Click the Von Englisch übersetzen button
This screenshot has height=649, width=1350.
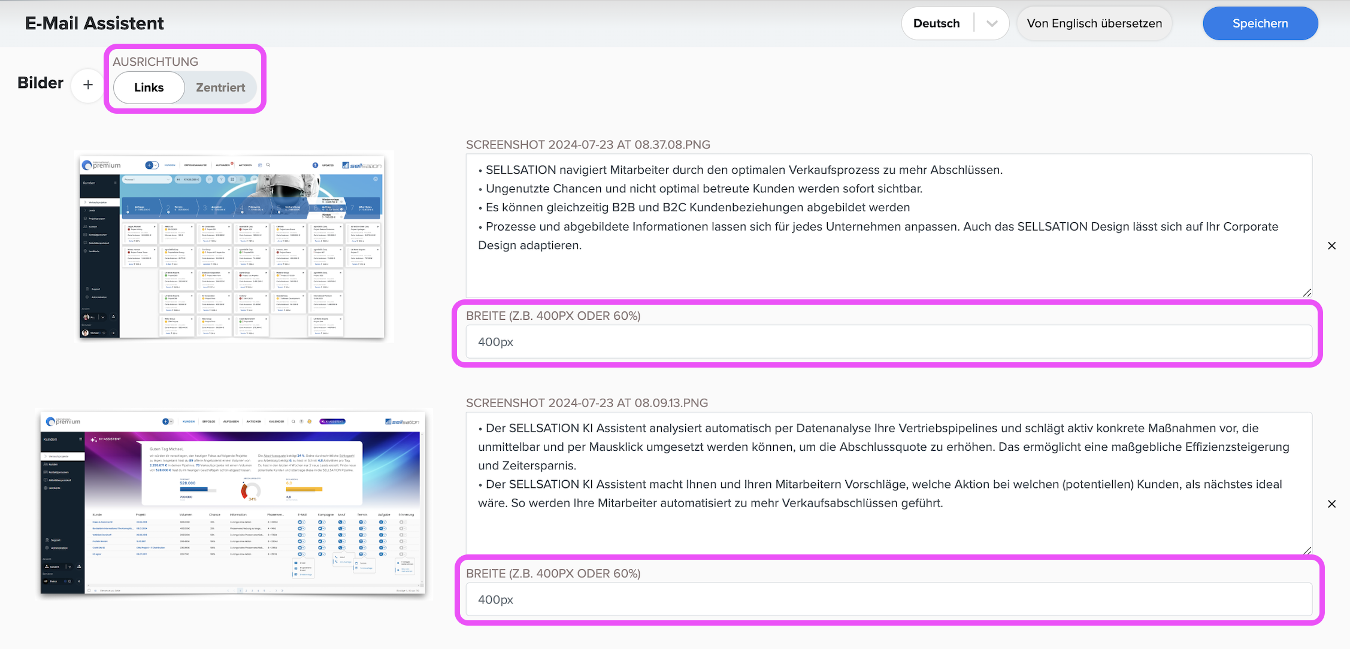point(1094,23)
